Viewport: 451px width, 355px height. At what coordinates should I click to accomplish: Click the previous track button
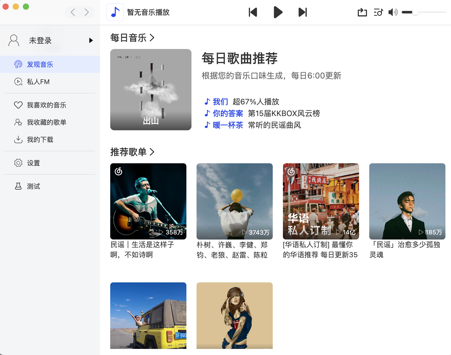[253, 12]
